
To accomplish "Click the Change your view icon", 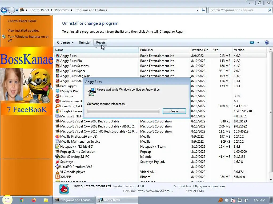I will 252,42.
